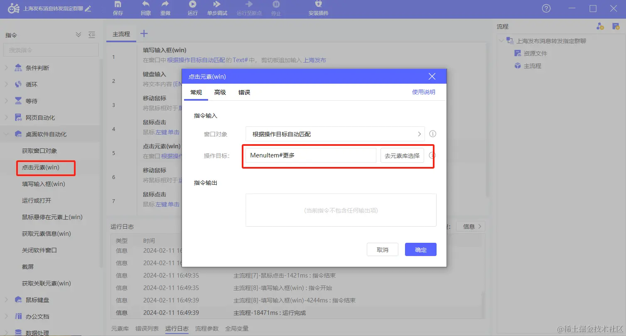Open the 使用说明 link
This screenshot has height=336, width=626.
coord(424,92)
